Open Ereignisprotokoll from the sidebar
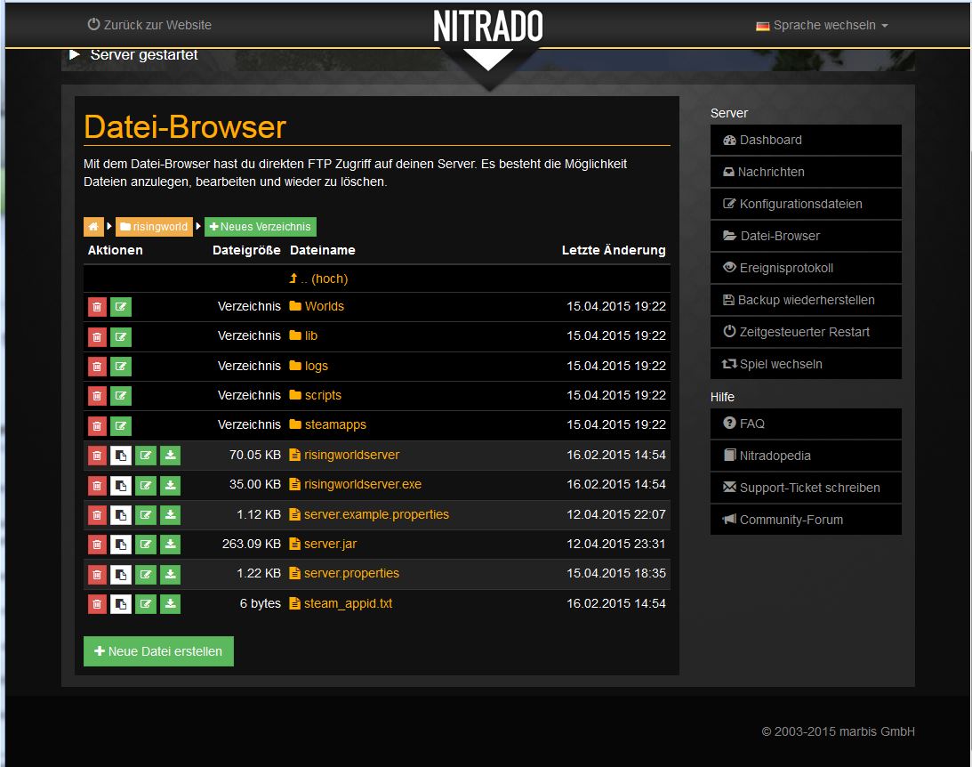 tap(786, 268)
